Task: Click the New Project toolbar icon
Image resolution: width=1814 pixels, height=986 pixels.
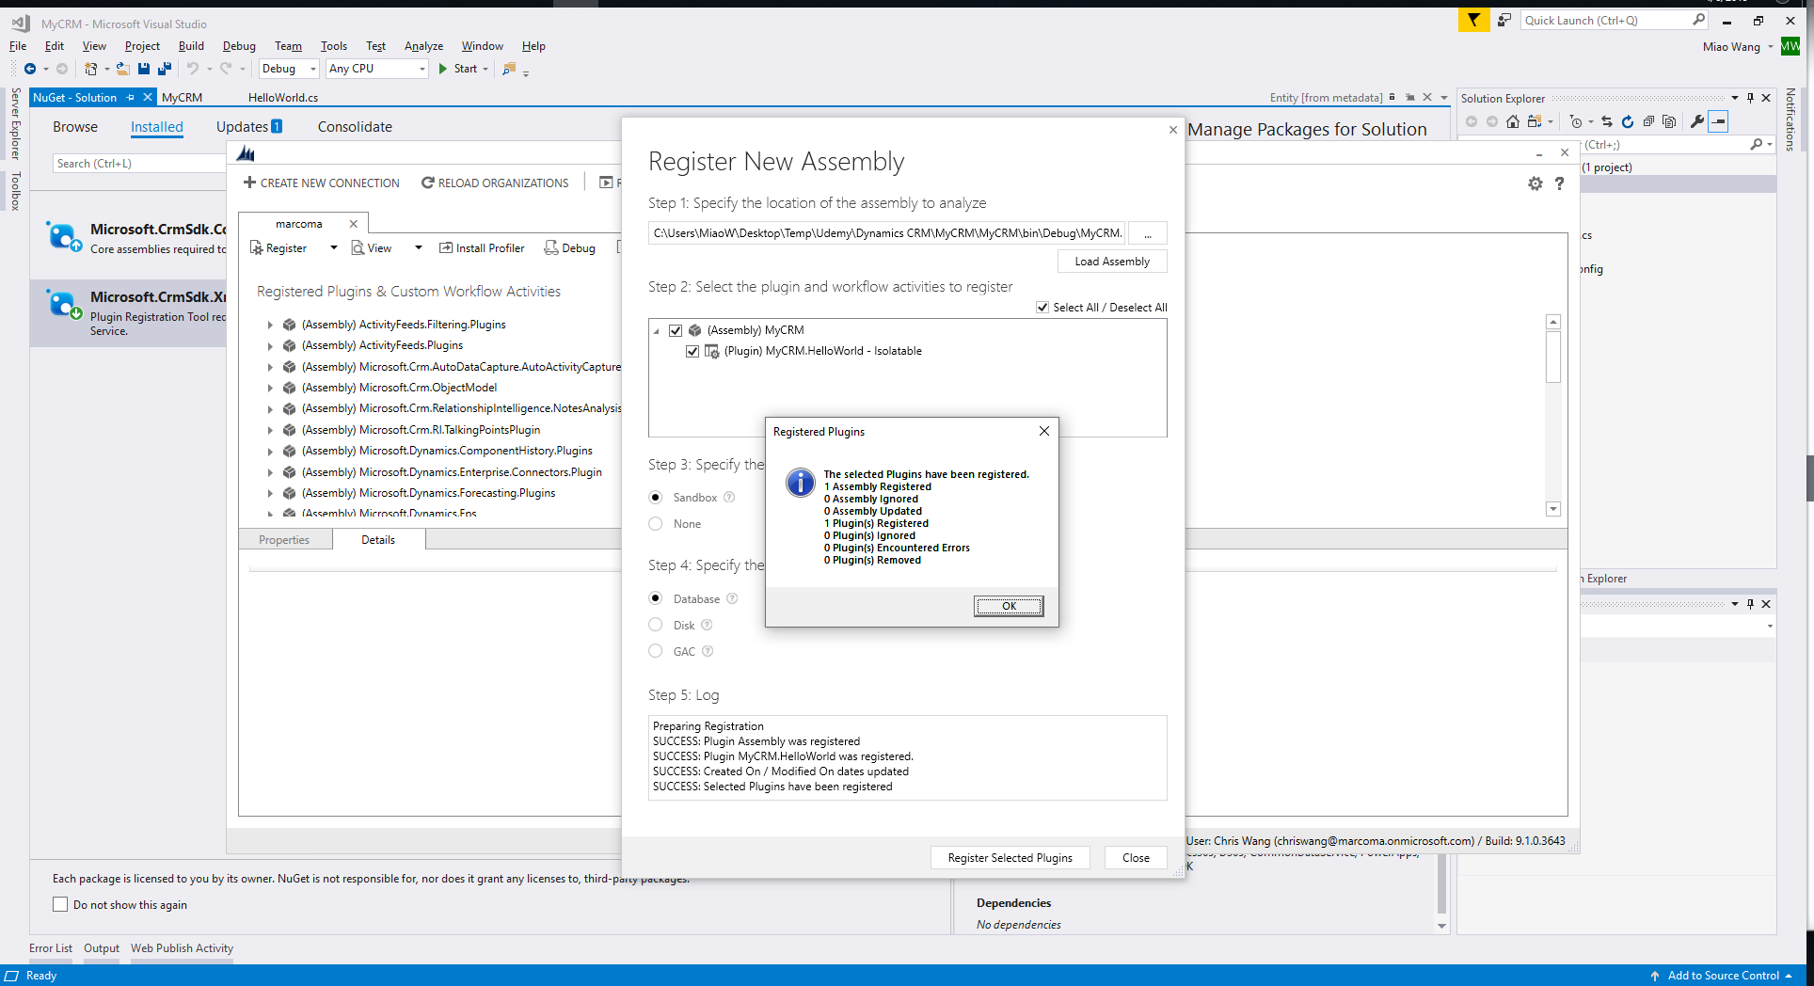Action: (x=90, y=69)
